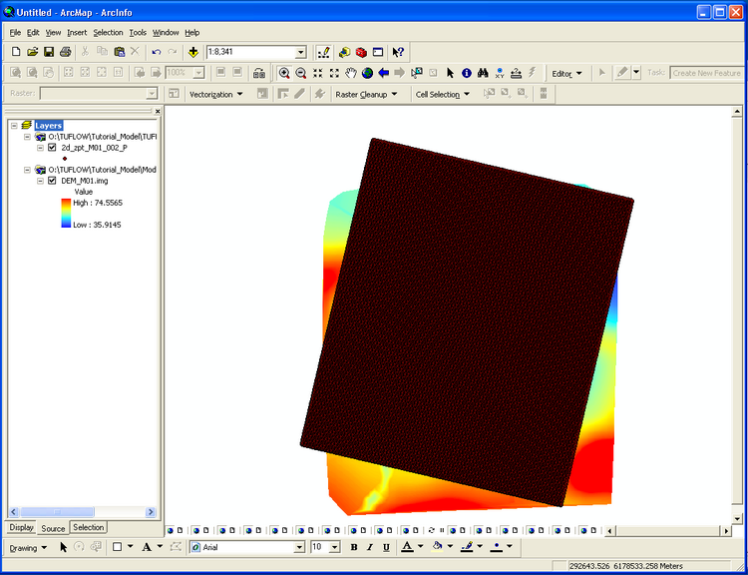Toggle visibility of DEM_M01.img layer

[52, 181]
